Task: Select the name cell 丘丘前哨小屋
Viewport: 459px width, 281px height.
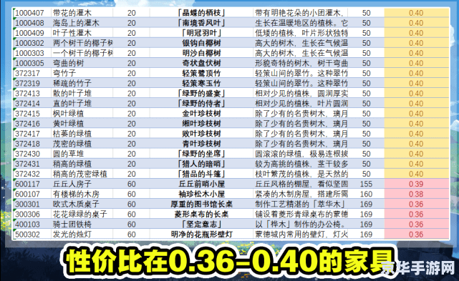Action: [201, 184]
